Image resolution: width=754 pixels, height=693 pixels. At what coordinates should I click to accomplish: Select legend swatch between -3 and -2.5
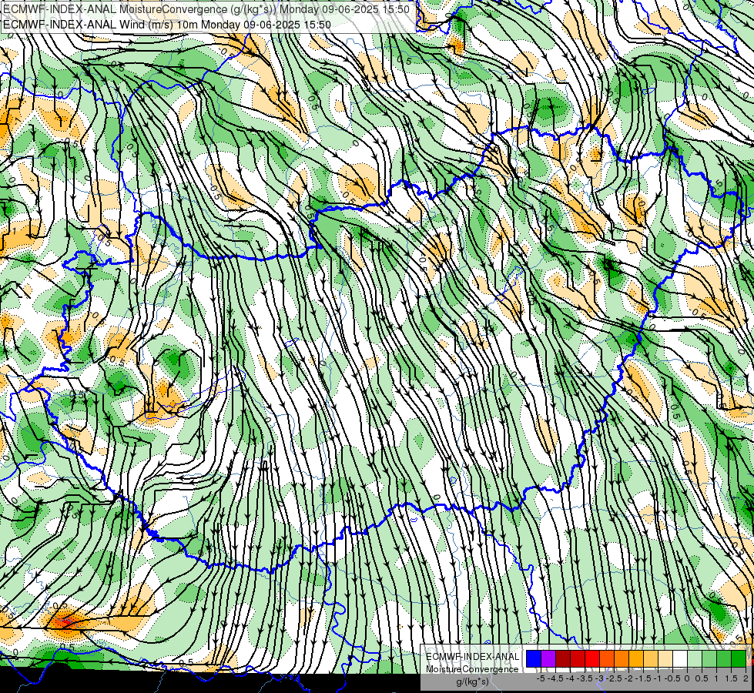pos(607,658)
